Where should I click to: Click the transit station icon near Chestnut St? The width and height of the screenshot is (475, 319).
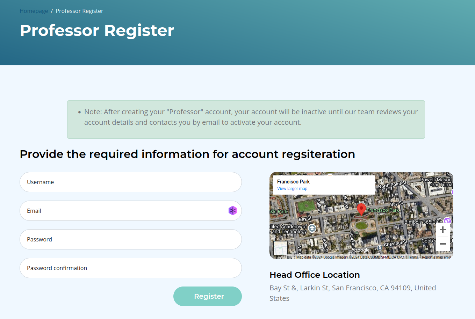pos(380,248)
